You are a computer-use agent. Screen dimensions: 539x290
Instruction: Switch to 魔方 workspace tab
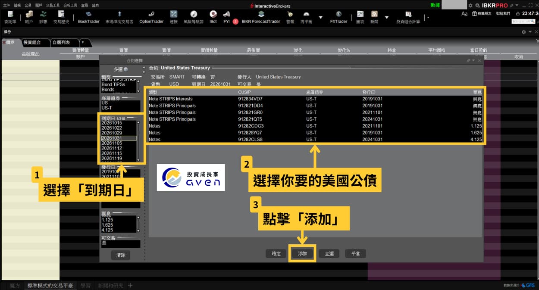(x=15, y=285)
